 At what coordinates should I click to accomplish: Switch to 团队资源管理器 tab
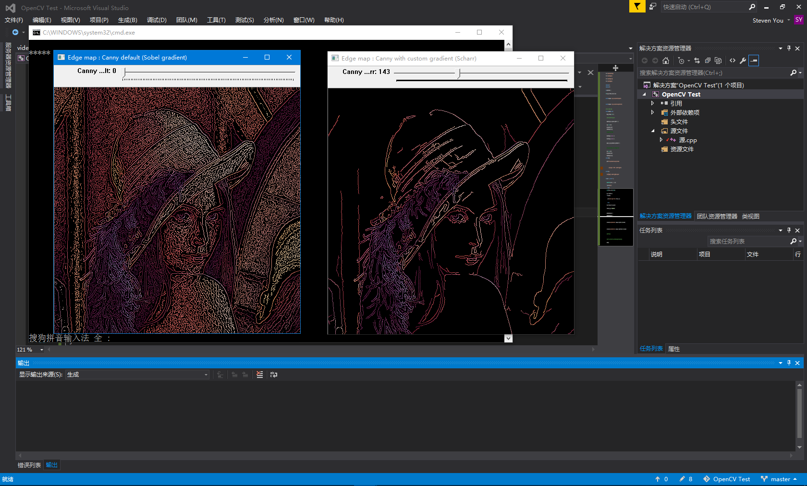tap(717, 216)
